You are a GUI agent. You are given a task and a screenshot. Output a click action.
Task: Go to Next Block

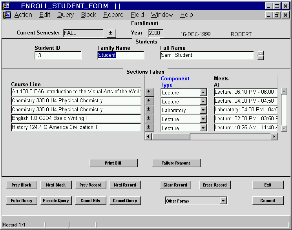[56, 185]
